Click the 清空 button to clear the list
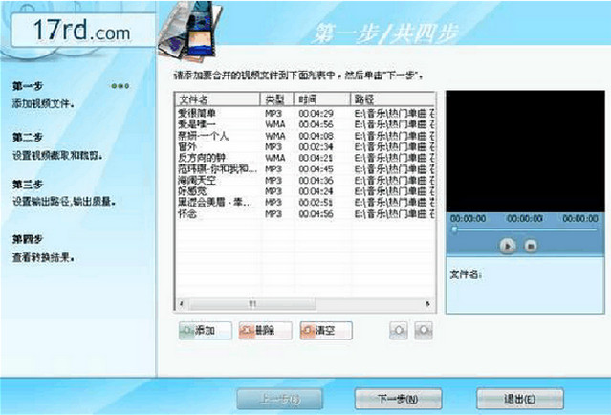Viewport: 611px width, 415px height. tap(326, 331)
